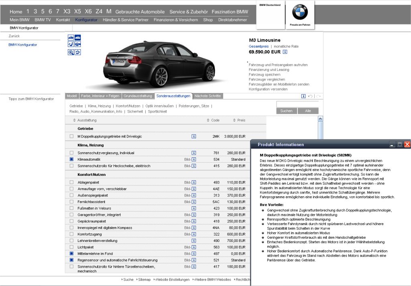Click the equipment search input field

[297, 104]
